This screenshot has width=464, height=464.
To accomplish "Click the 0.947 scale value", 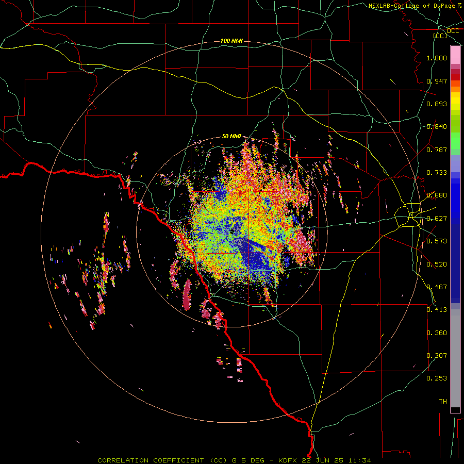I will pos(437,81).
